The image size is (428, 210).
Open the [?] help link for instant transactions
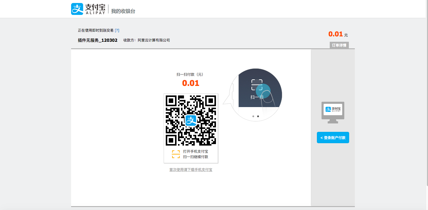[x=117, y=30]
